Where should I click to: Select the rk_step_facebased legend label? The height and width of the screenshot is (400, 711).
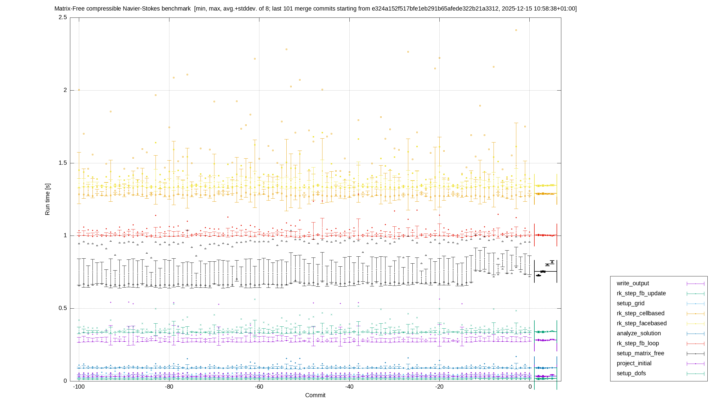click(642, 323)
